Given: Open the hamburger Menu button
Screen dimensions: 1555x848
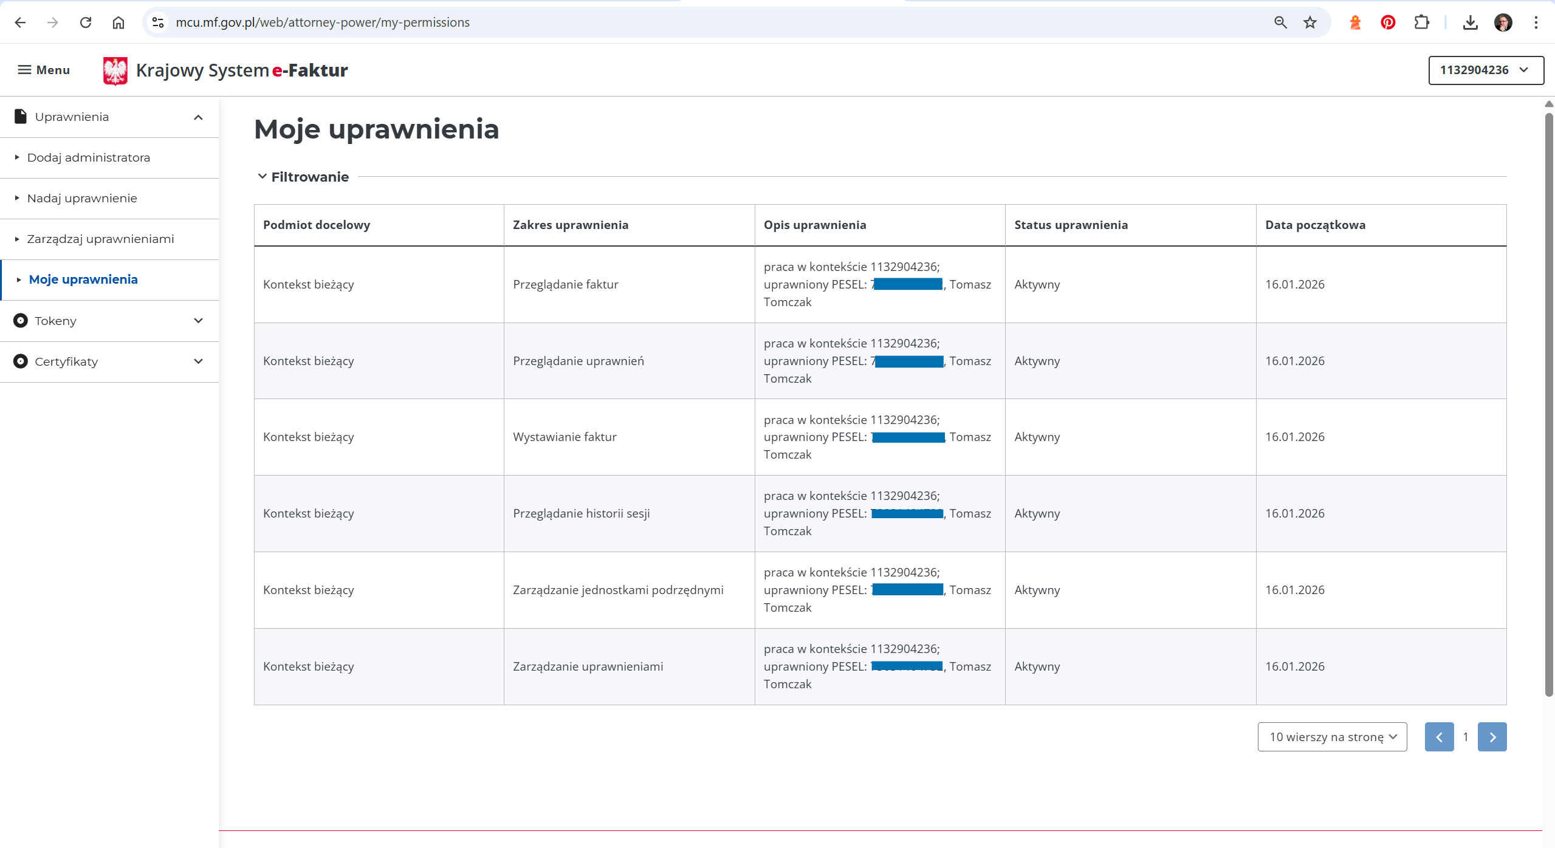Looking at the screenshot, I should tap(44, 70).
